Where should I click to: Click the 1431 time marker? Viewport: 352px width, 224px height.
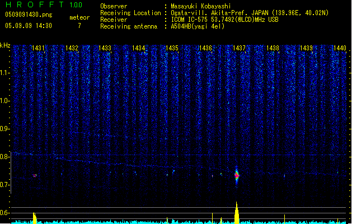(38, 48)
